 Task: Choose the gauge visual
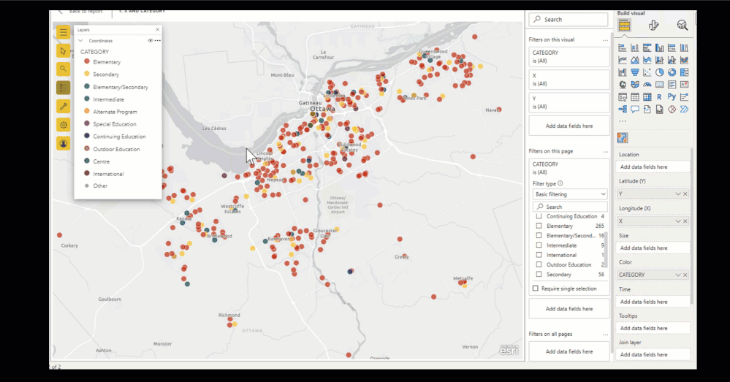coord(647,85)
